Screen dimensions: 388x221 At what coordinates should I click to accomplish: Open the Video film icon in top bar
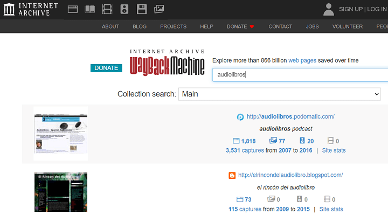pos(107,9)
